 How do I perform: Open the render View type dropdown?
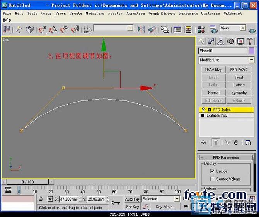[x=243, y=28]
